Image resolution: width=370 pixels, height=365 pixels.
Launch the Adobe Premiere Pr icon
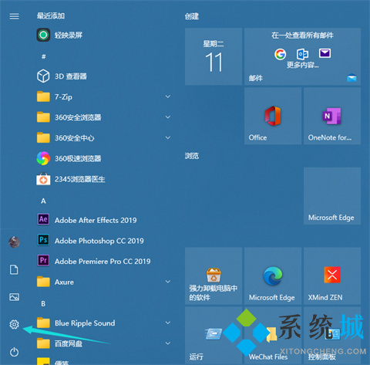(43, 261)
